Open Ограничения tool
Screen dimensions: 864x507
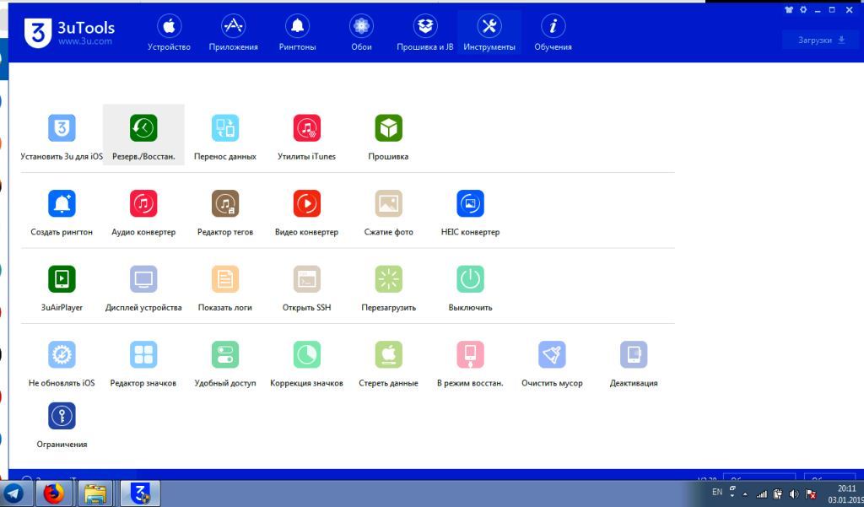click(x=62, y=425)
